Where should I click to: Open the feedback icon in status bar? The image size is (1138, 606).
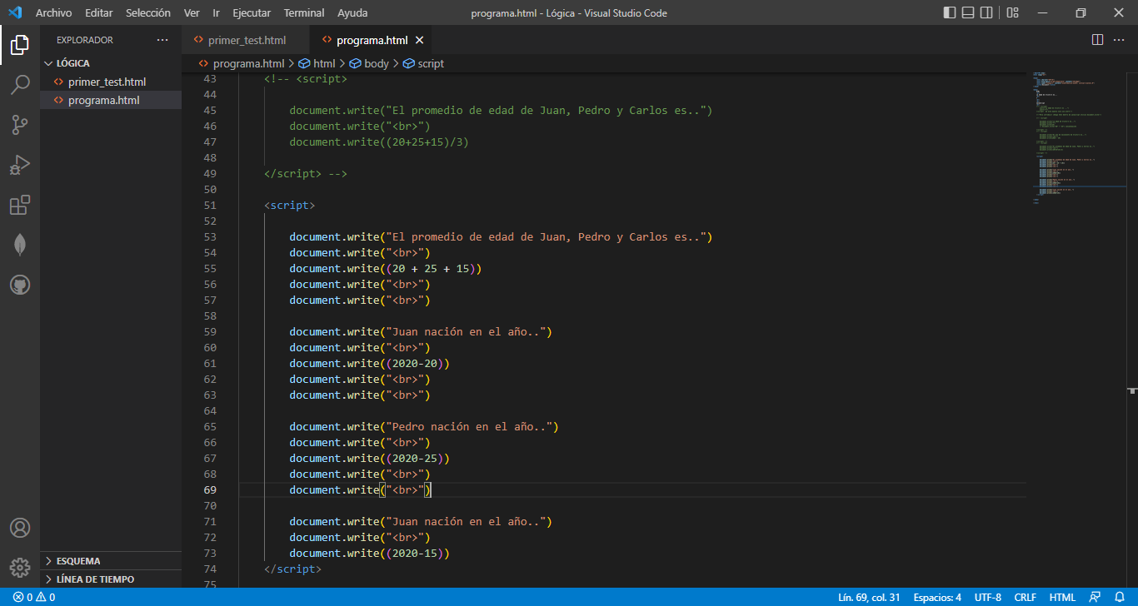pyautogui.click(x=1095, y=597)
